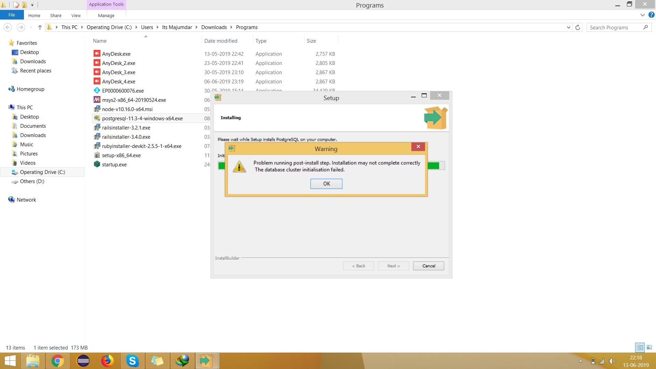Click OK in the Warning dialog
This screenshot has width=656, height=369.
[326, 184]
